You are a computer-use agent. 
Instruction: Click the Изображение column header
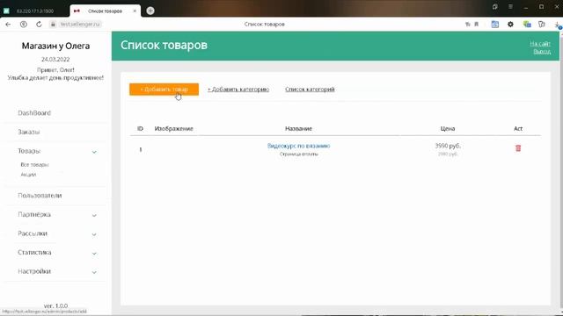click(x=174, y=129)
